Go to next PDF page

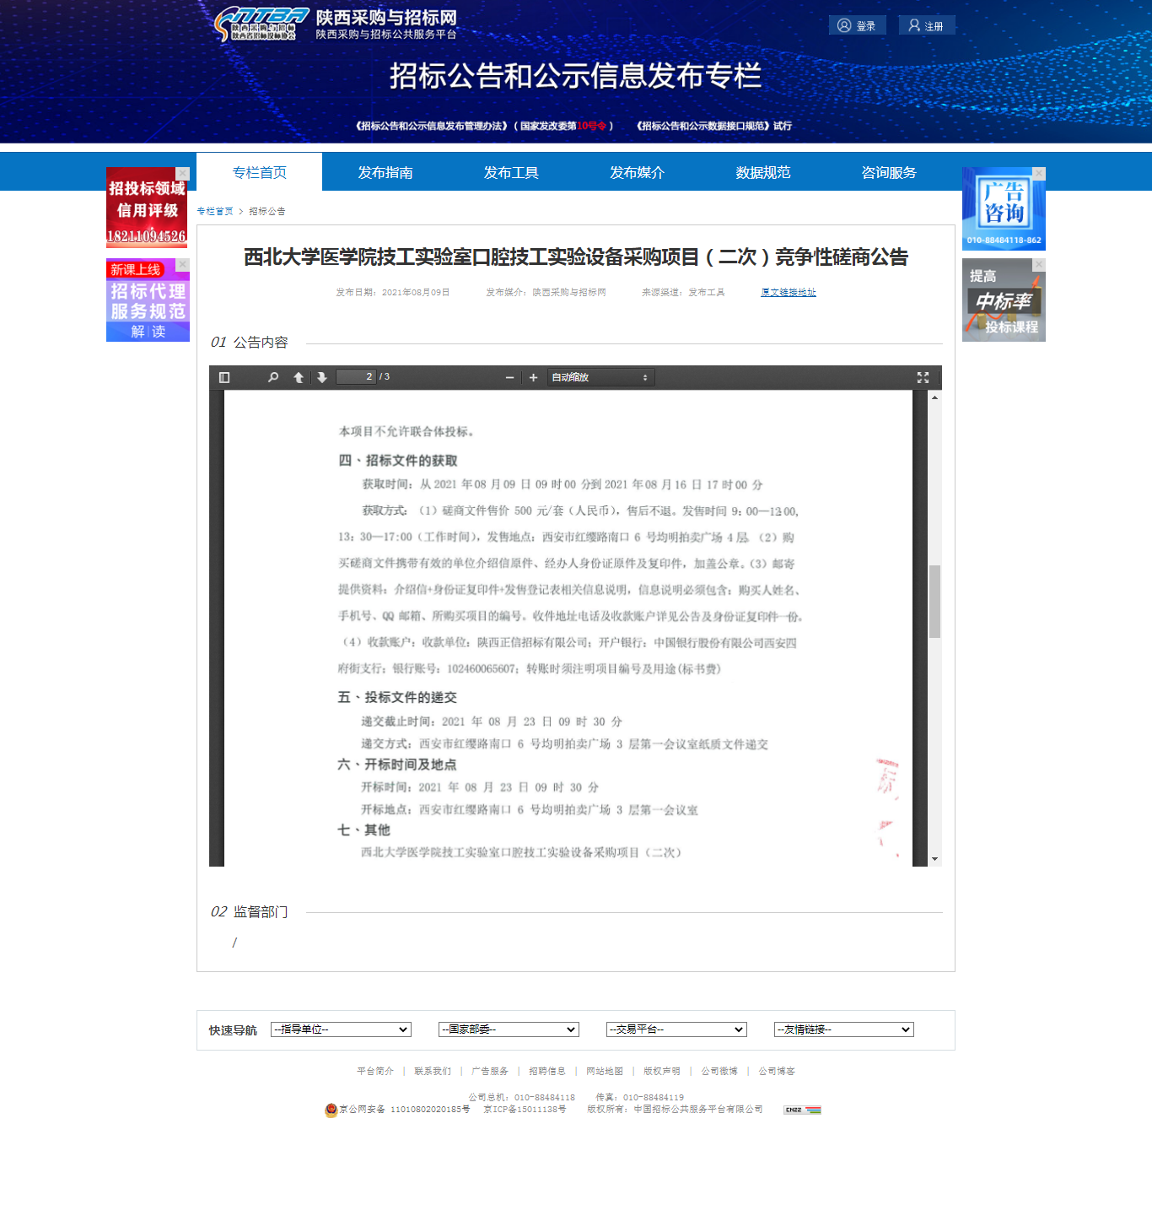pos(322,377)
